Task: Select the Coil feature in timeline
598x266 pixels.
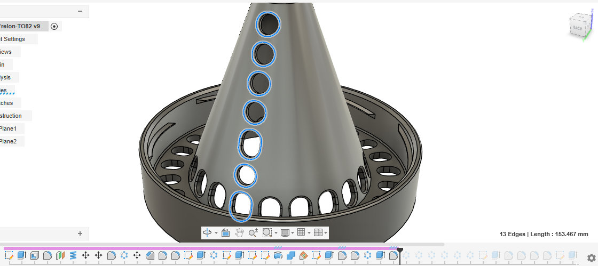Action: pyautogui.click(x=73, y=256)
